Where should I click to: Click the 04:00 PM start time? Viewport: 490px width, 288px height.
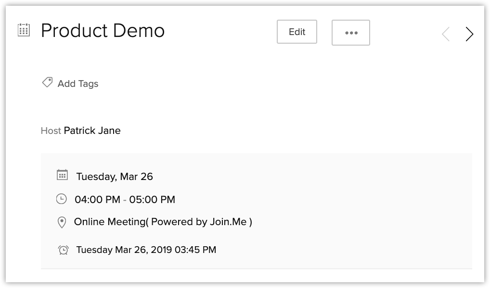[x=97, y=200]
